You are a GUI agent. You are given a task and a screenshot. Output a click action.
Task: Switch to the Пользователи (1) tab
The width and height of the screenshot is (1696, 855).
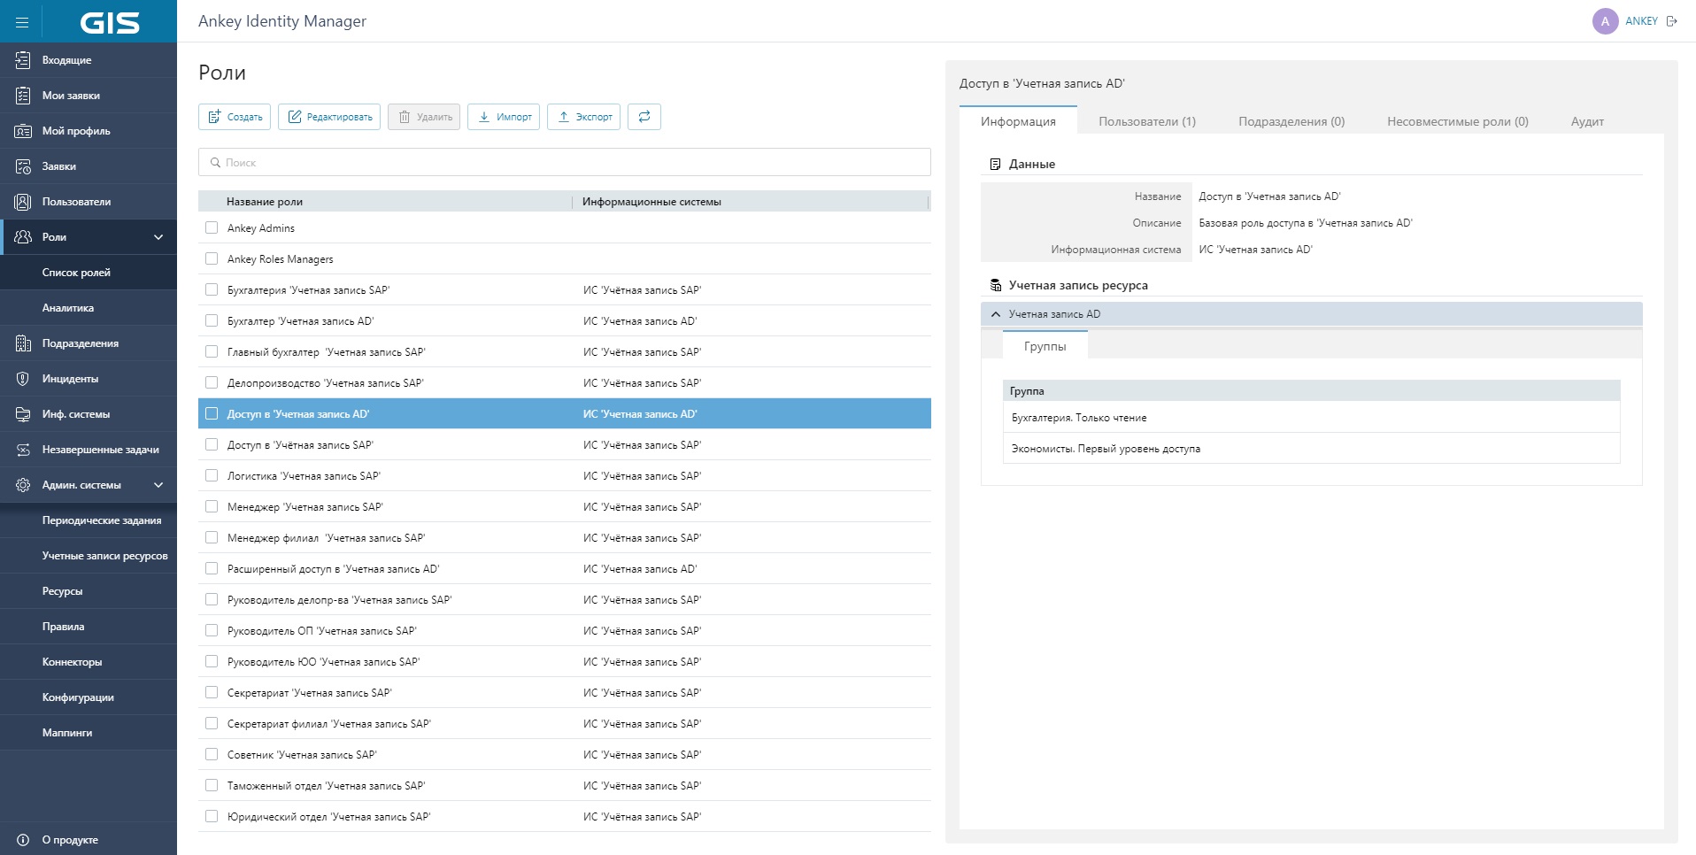[1146, 121]
